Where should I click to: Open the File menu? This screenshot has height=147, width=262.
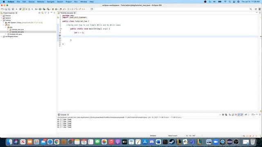coord(18,2)
